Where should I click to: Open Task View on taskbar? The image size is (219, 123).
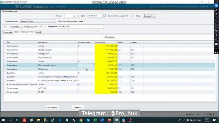point(17,120)
